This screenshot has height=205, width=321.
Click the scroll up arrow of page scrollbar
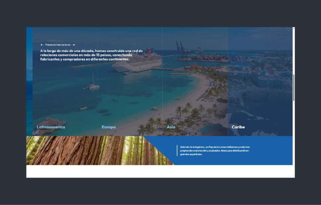pyautogui.click(x=294, y=29)
